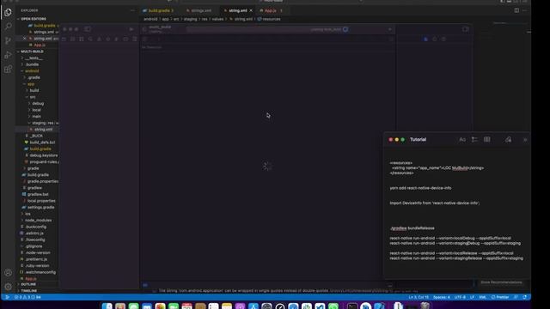Click the close X beside string.xml in Open Editors

[x=24, y=39]
